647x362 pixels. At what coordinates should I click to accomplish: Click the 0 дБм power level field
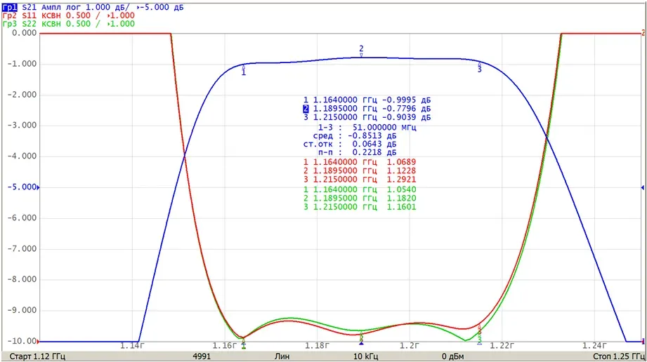[x=452, y=356]
